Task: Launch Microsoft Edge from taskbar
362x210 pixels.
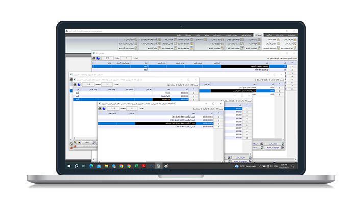Action: click(x=91, y=166)
